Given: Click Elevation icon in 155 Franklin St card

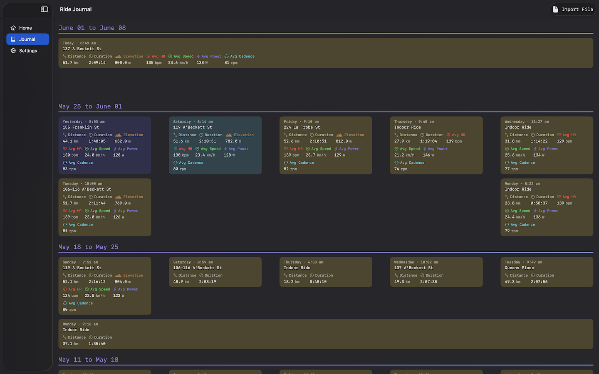Looking at the screenshot, I should [x=118, y=135].
